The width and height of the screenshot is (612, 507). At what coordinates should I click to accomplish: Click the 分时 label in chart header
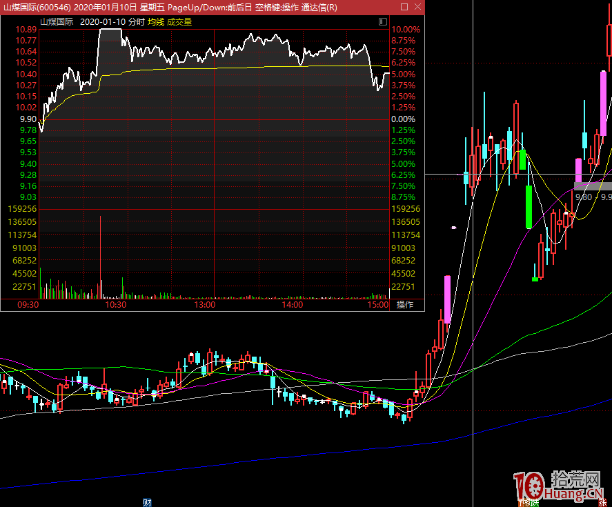click(x=136, y=22)
